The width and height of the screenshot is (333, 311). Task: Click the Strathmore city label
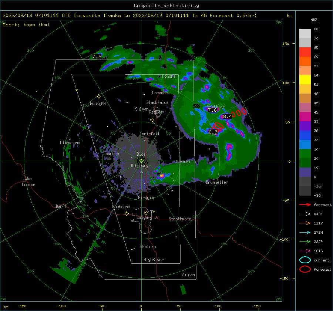tap(180, 219)
